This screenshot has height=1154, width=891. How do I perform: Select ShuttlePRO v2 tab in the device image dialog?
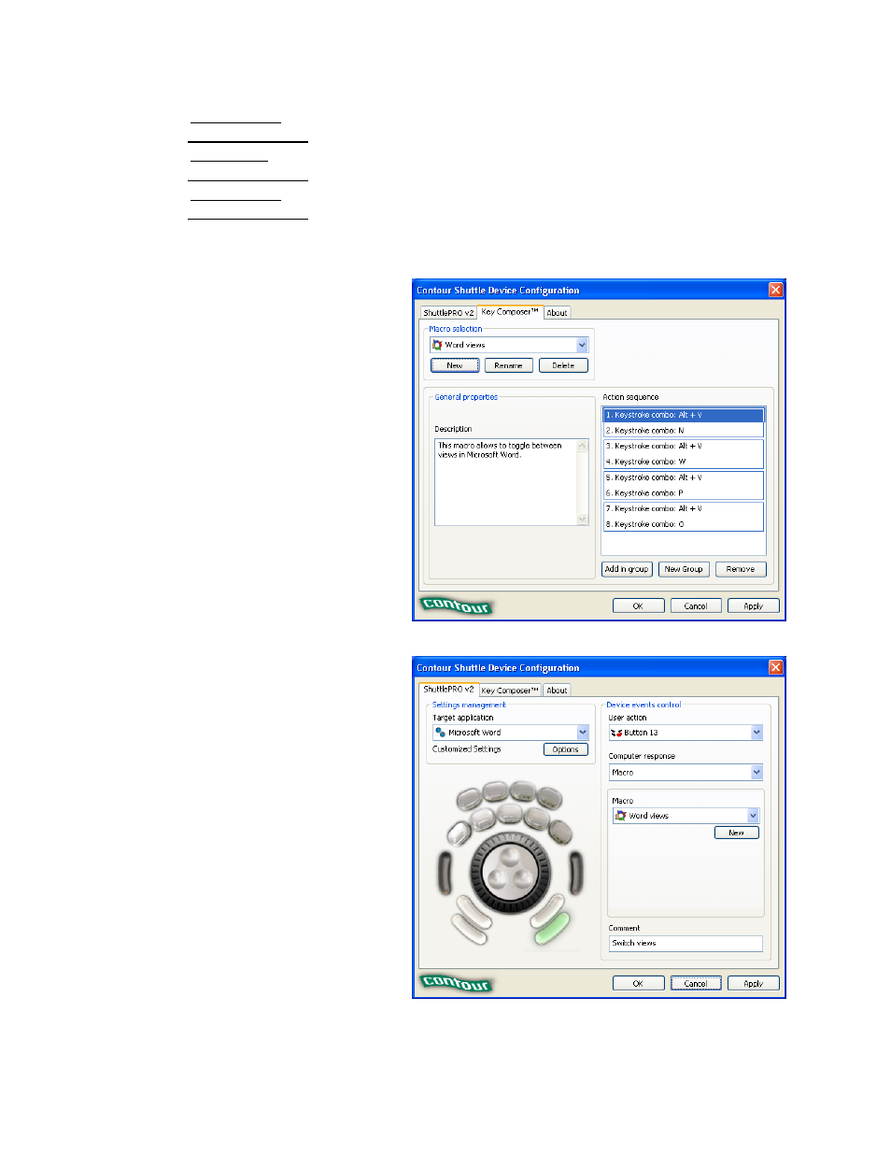448,690
